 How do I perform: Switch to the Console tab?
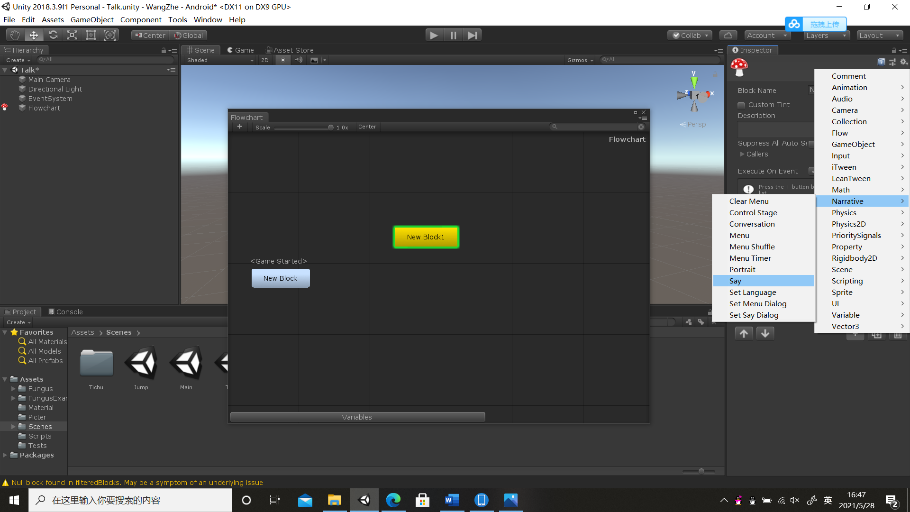65,311
